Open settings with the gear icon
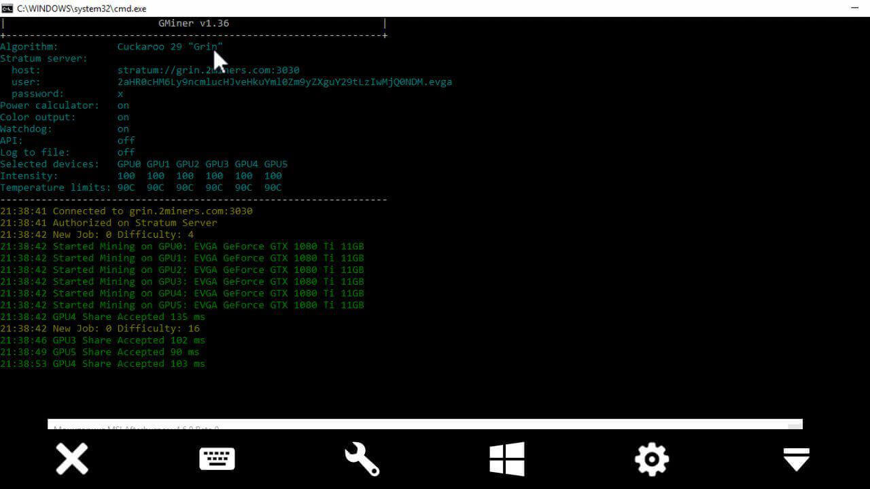870x489 pixels. 651,459
